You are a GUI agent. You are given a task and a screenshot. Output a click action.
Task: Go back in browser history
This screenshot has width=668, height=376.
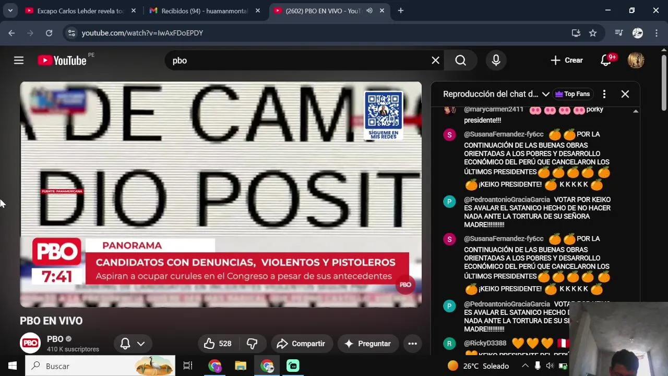click(11, 33)
